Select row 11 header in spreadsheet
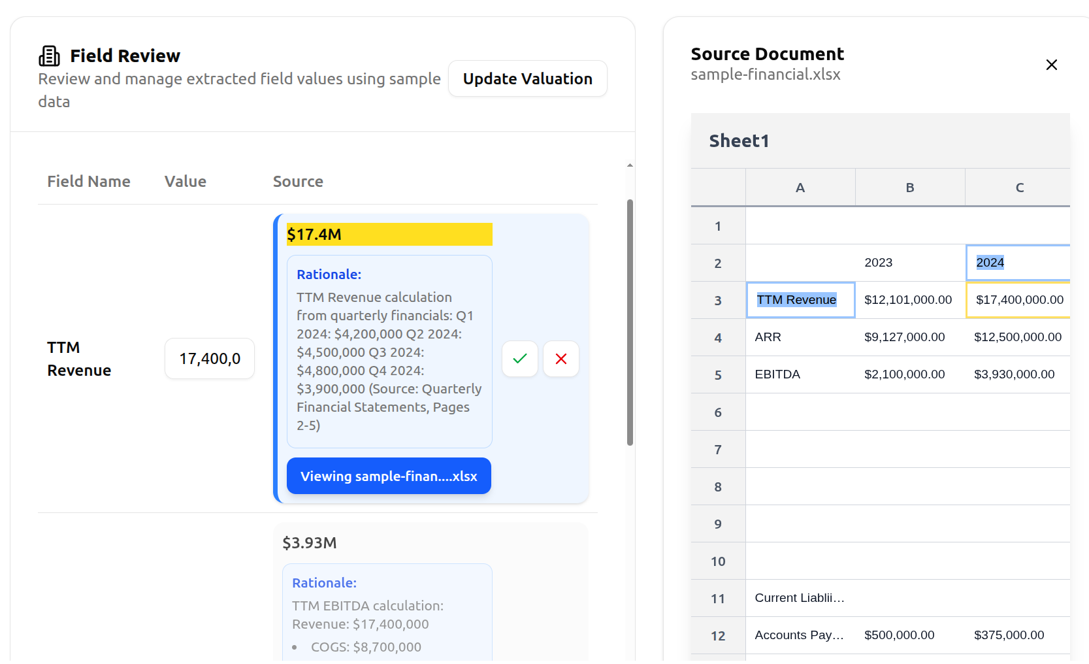Viewport: 1089px width, 664px height. (718, 599)
